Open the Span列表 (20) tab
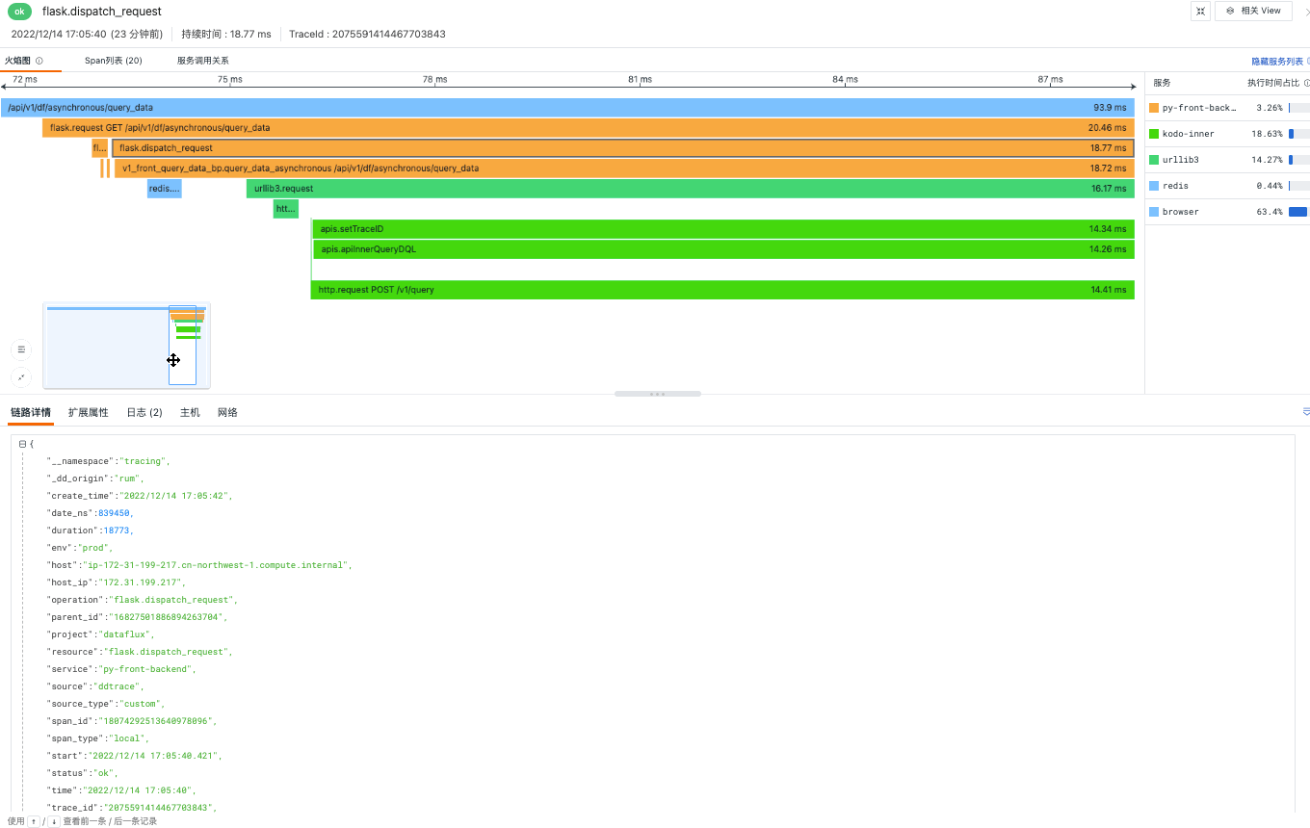The width and height of the screenshot is (1310, 828). click(x=114, y=61)
